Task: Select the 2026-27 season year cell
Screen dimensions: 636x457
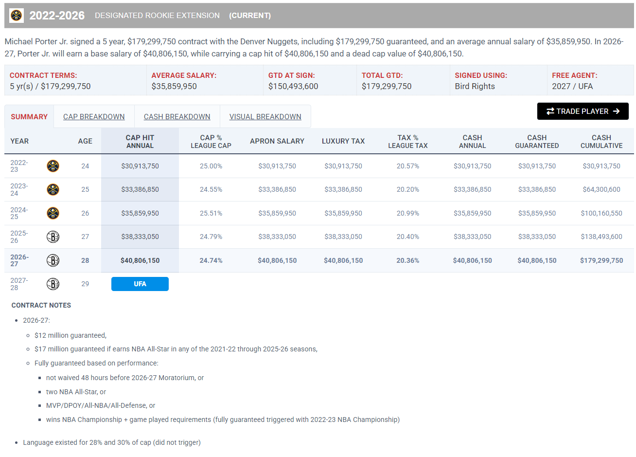Action: pos(19,260)
